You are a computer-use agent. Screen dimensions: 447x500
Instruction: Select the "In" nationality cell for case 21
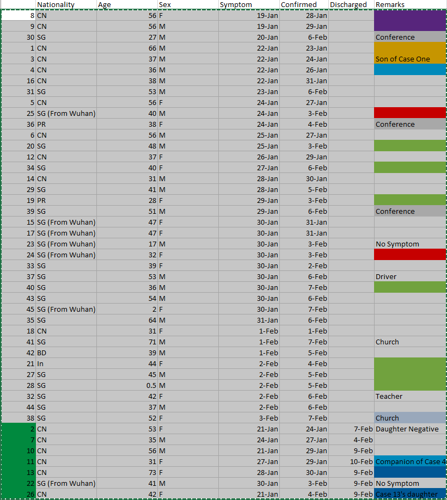pyautogui.click(x=66, y=363)
